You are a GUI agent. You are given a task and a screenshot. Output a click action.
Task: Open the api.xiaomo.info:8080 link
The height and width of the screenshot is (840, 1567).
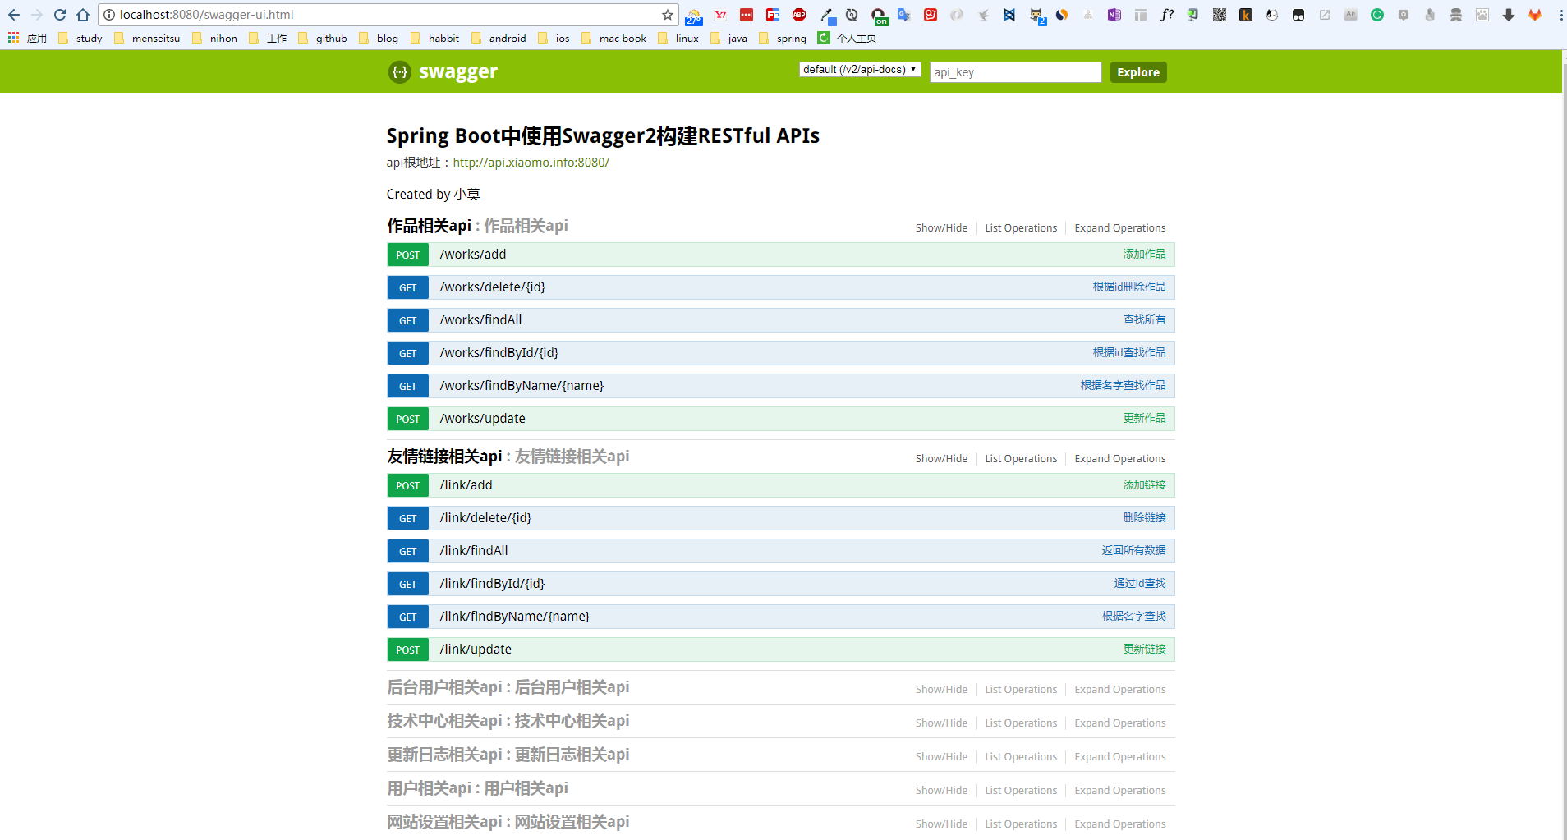(531, 163)
